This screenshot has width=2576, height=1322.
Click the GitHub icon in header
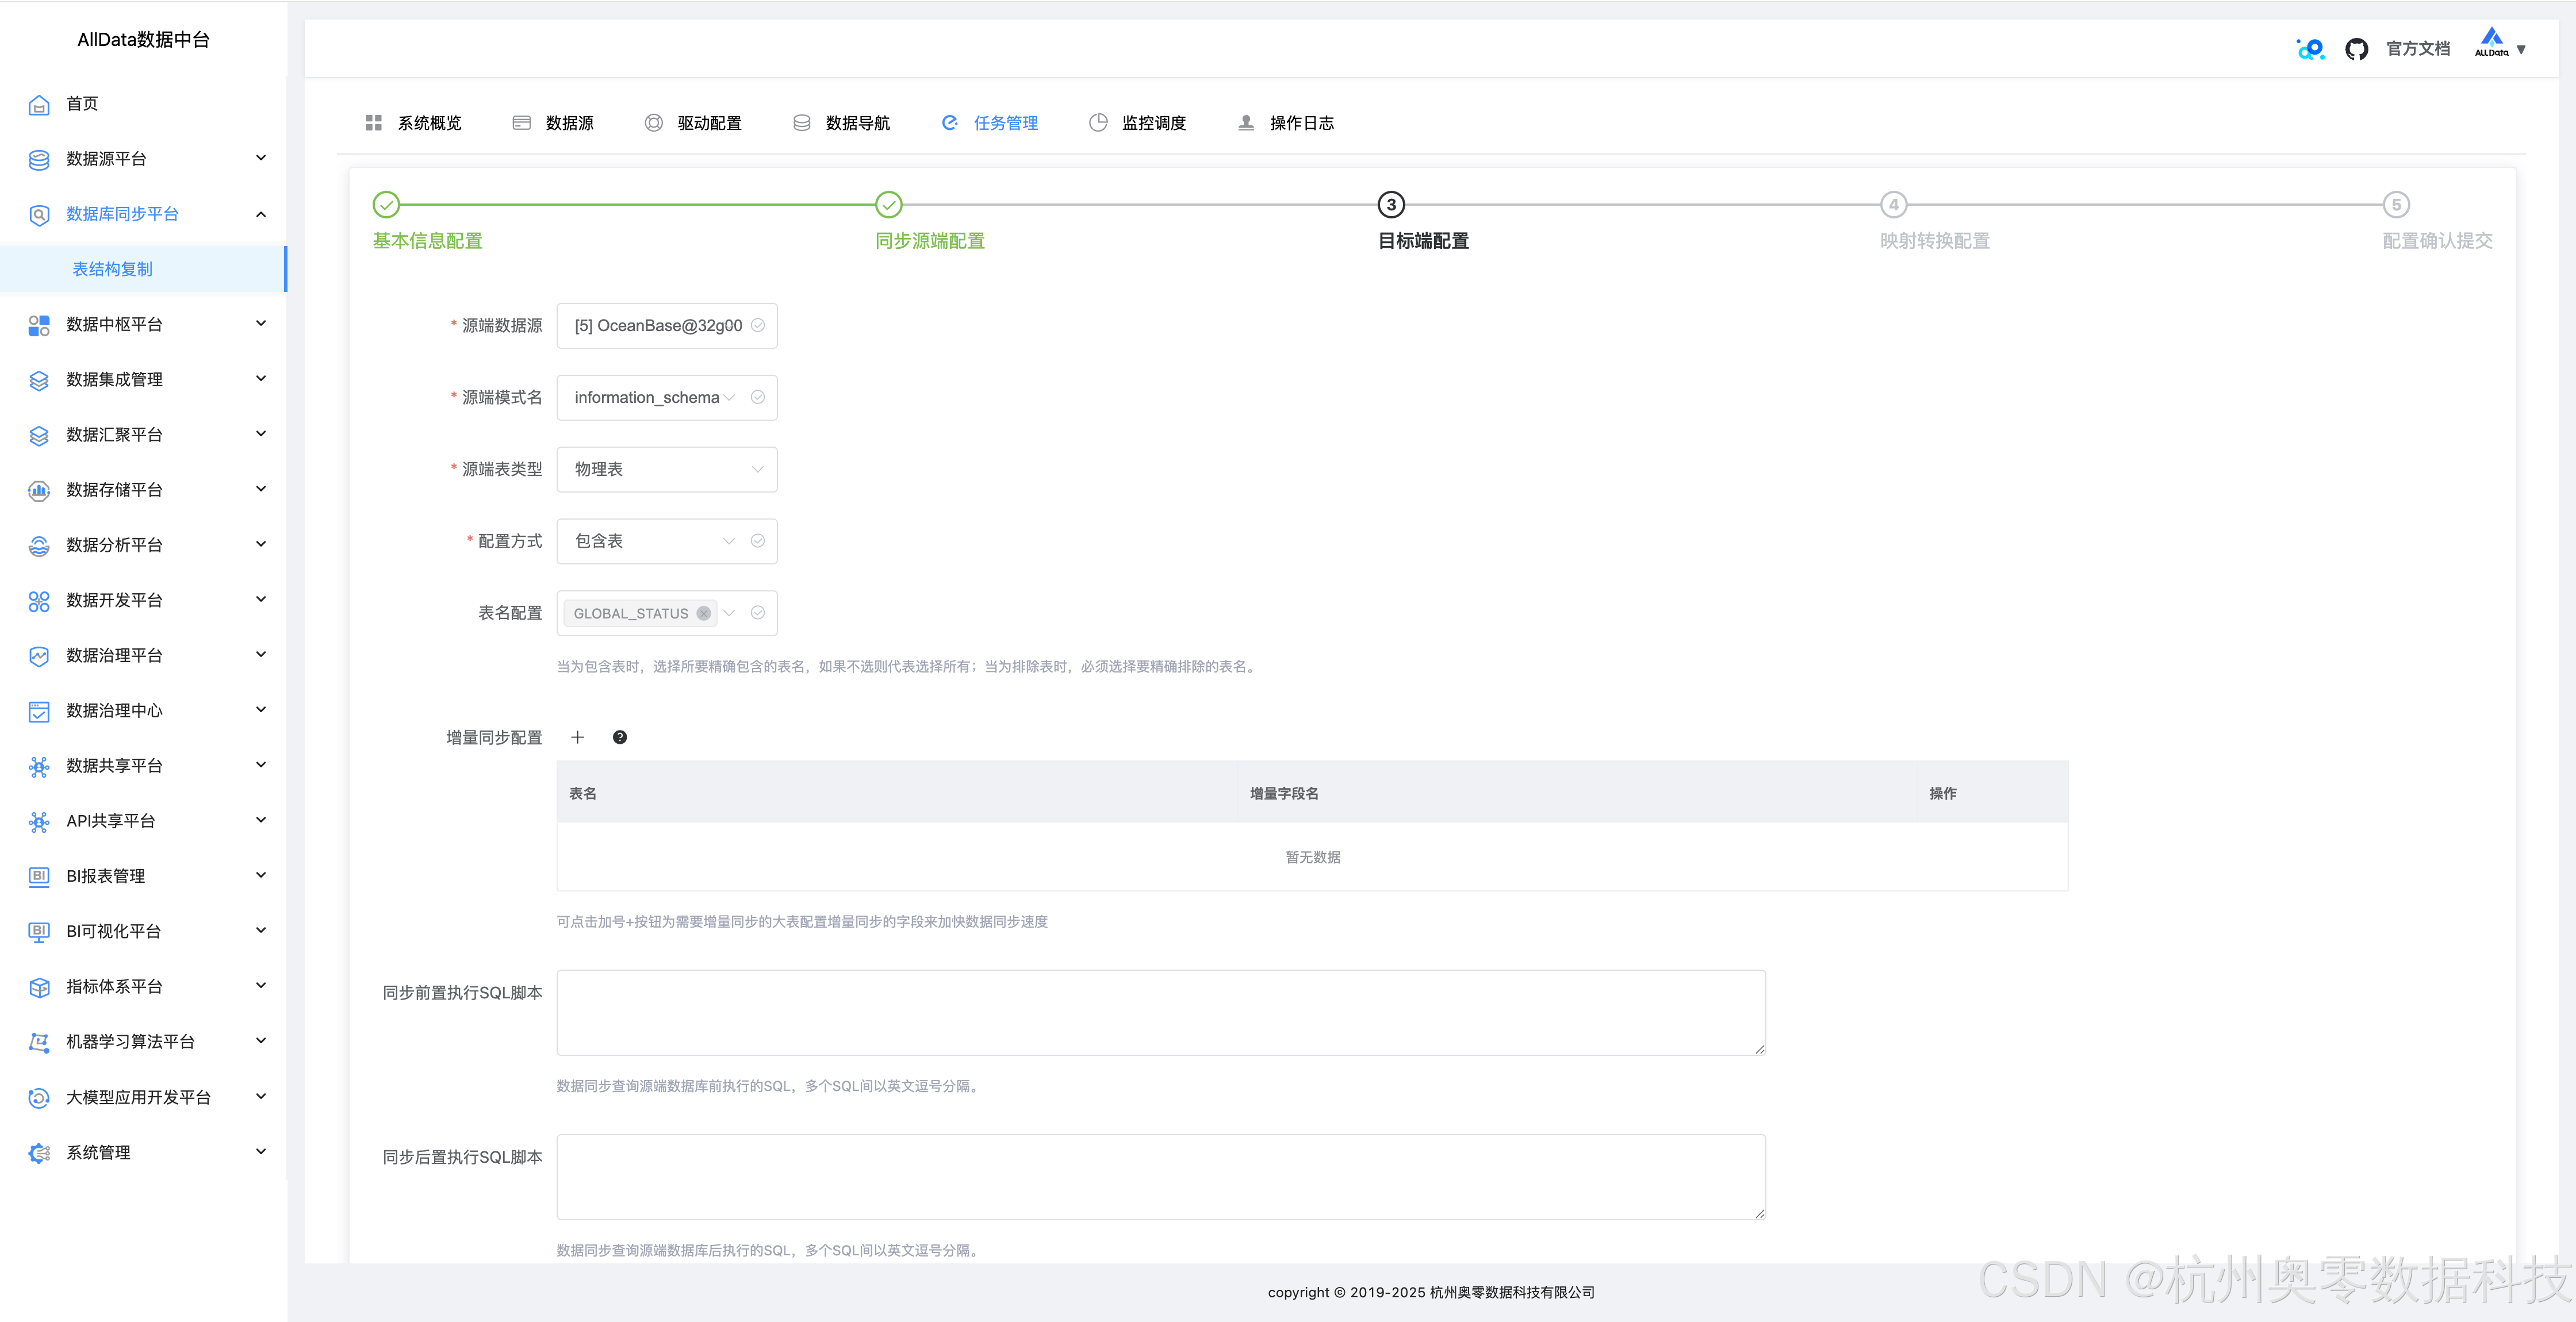(x=2356, y=49)
